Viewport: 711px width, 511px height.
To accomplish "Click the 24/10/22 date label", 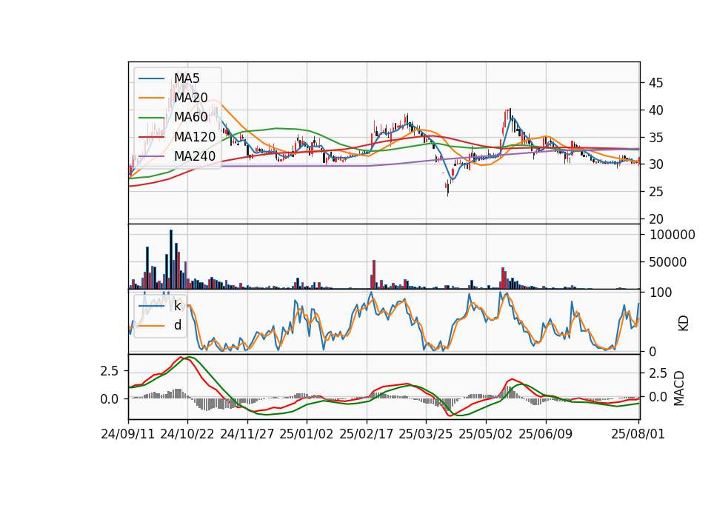I will 187,434.
